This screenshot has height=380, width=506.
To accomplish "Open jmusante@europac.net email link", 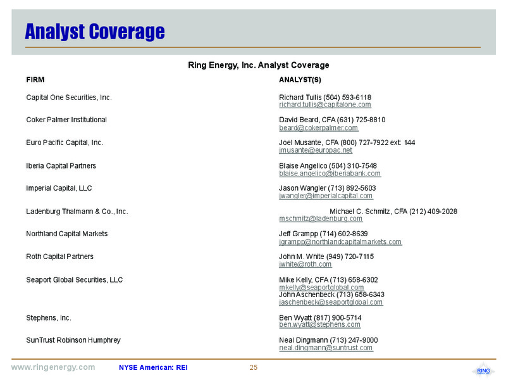I will (x=316, y=150).
